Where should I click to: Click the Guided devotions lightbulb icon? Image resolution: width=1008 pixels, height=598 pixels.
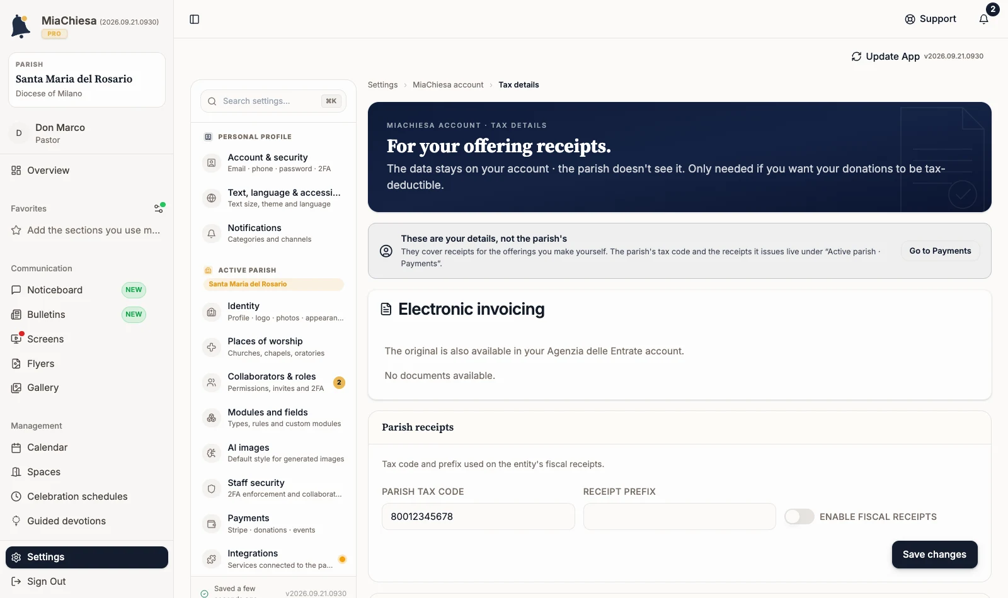[x=16, y=521]
